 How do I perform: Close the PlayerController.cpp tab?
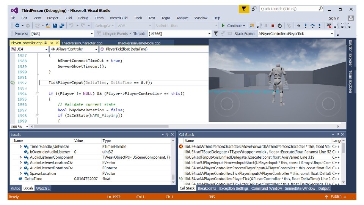[x=57, y=43]
